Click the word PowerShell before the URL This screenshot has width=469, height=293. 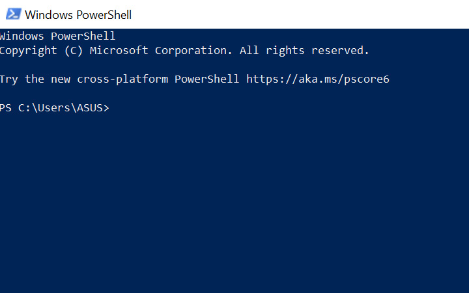tap(206, 79)
